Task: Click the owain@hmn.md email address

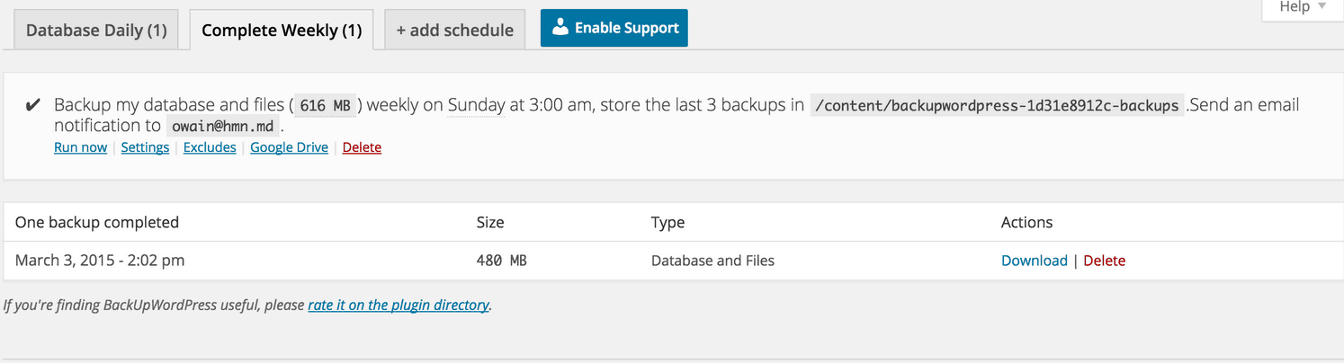Action: click(224, 126)
